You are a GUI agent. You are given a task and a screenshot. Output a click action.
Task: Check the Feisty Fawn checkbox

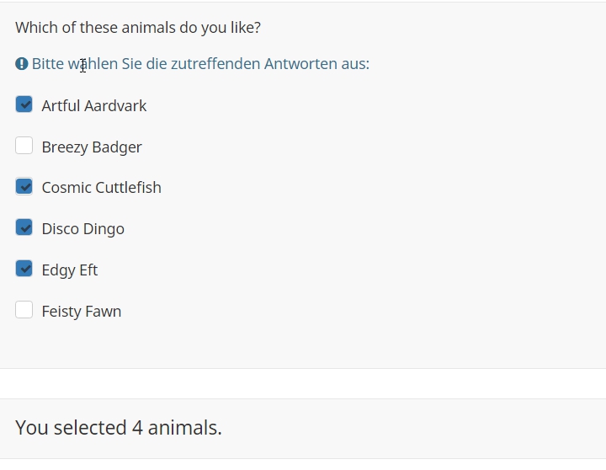click(24, 311)
